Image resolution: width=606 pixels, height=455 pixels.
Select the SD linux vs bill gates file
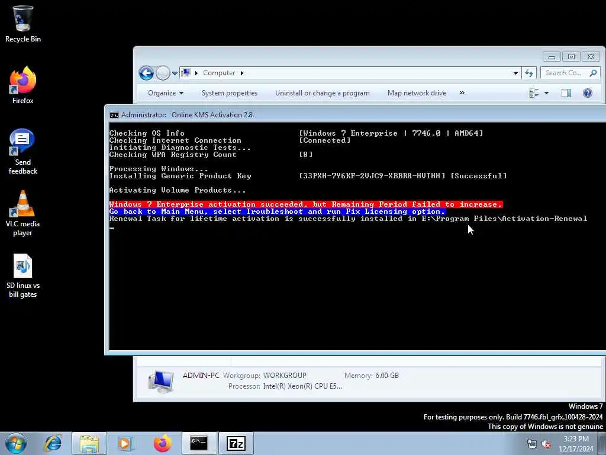[x=23, y=275]
